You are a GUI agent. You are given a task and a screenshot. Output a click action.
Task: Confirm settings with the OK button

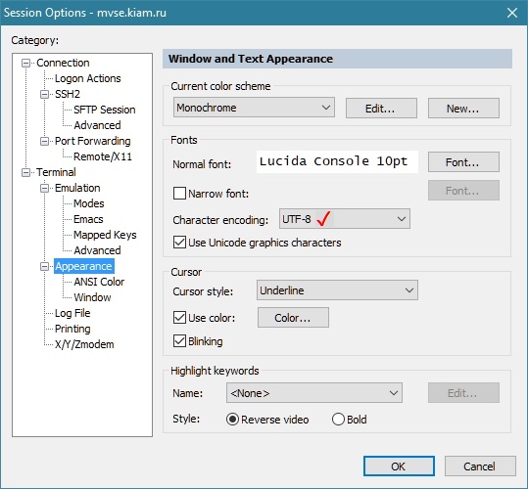[399, 467]
